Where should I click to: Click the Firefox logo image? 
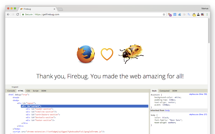click(x=86, y=54)
